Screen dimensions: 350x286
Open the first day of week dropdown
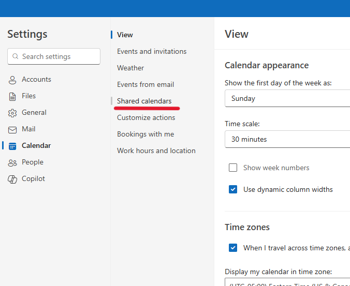click(x=287, y=98)
